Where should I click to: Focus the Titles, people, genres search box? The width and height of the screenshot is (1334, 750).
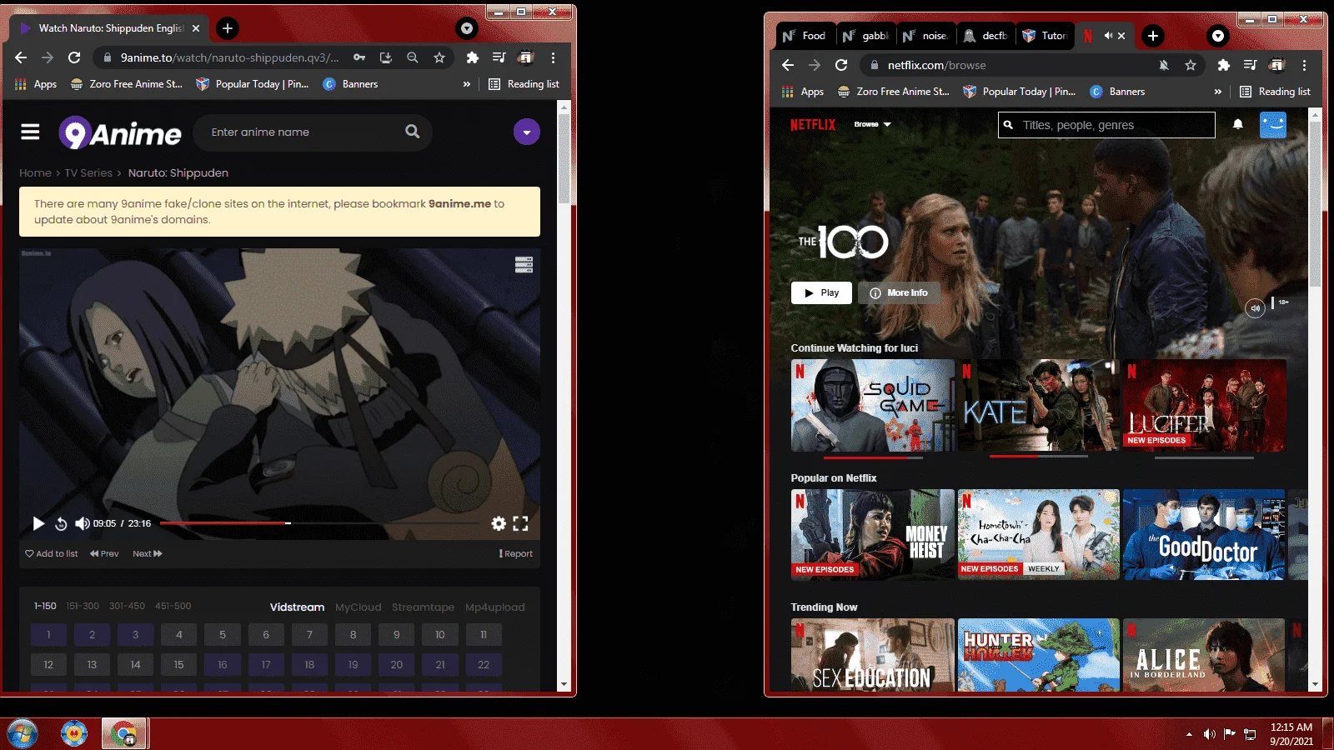point(1106,125)
